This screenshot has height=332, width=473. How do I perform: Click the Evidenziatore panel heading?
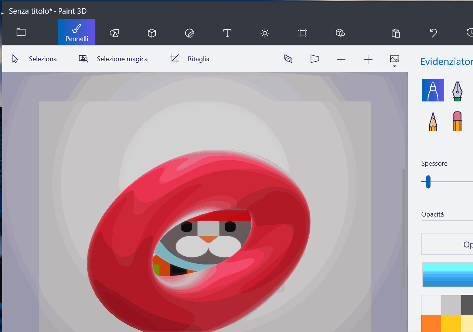click(x=447, y=62)
